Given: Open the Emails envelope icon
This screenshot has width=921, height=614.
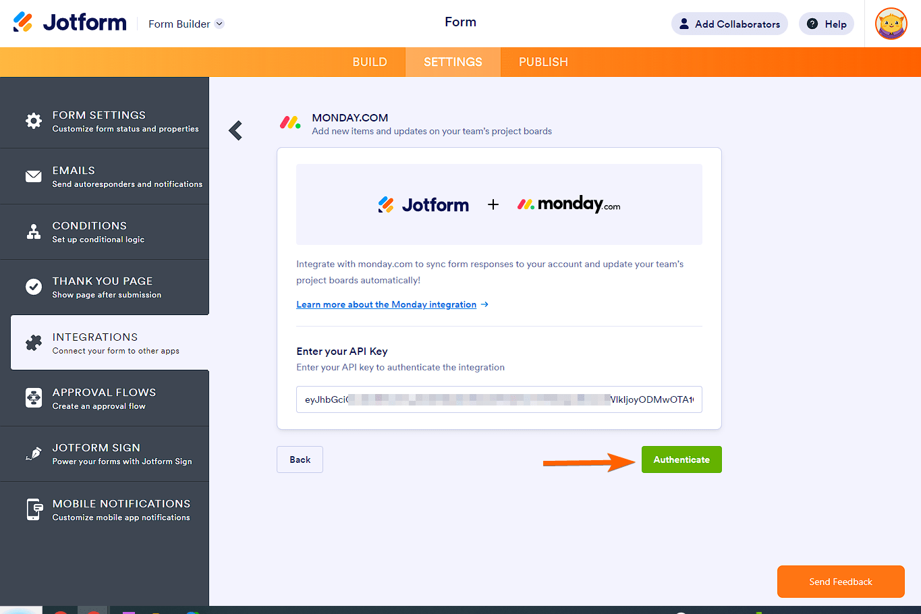Looking at the screenshot, I should [x=34, y=175].
